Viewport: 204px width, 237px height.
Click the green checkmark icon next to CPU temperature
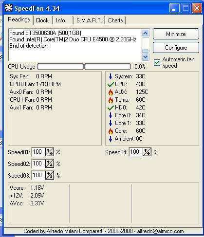tap(111, 85)
